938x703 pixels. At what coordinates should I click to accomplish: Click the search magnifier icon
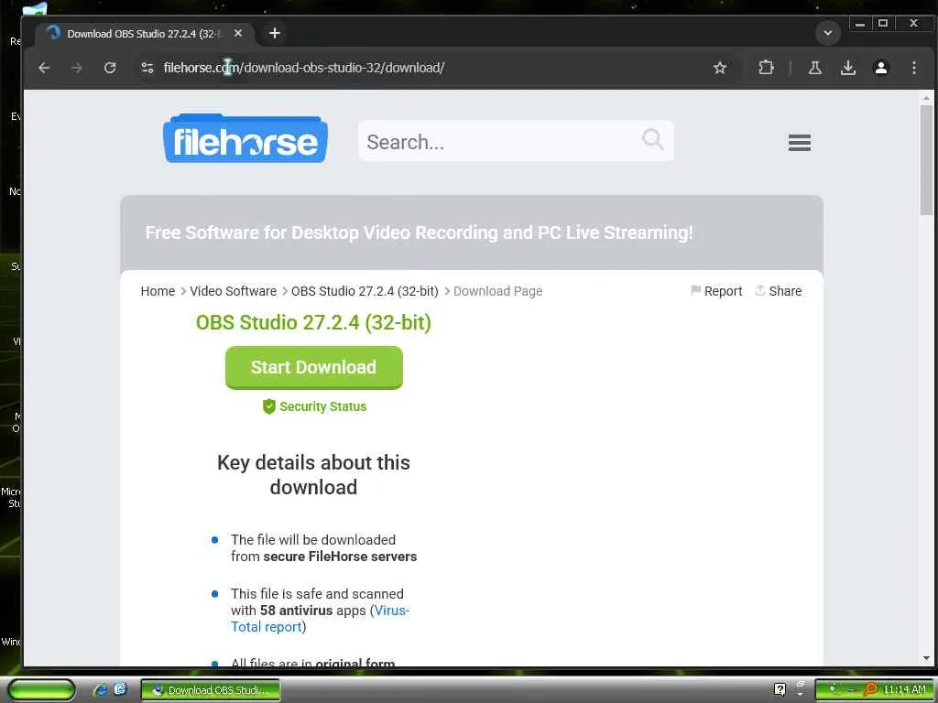coord(652,140)
